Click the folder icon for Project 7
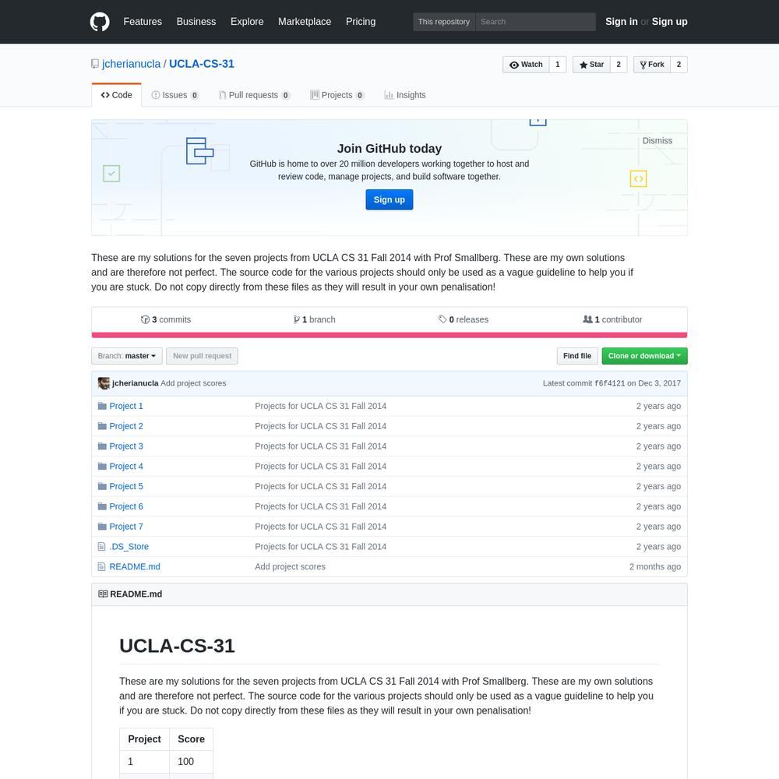 click(x=102, y=526)
